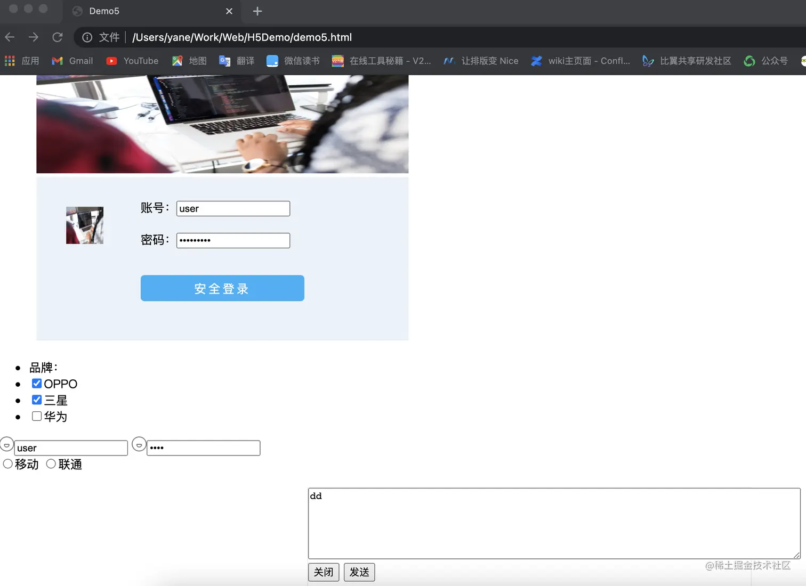Viewport: 806px width, 586px height.
Task: Open the Gmail bookmark
Action: (72, 61)
